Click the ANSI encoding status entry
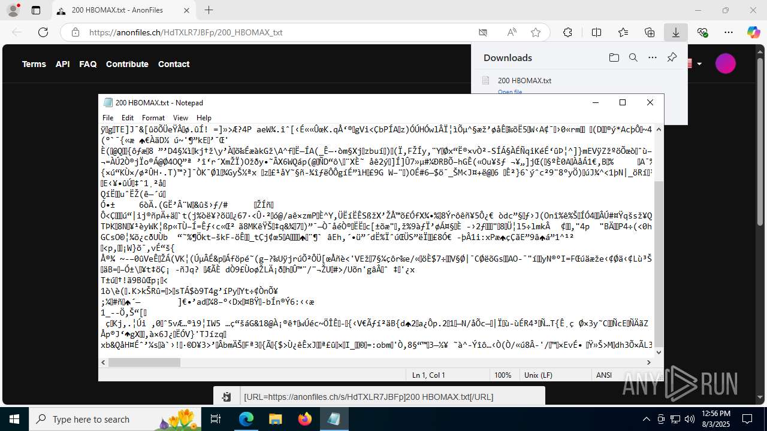The height and width of the screenshot is (431, 767). point(604,375)
